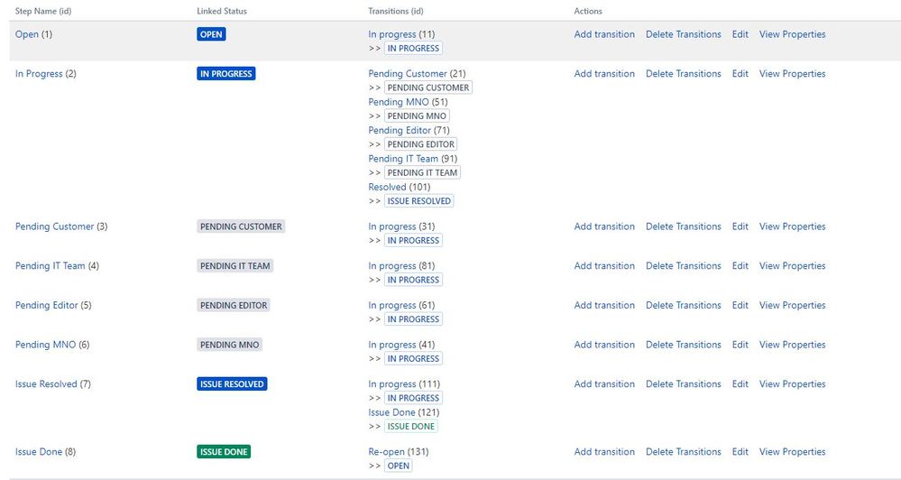This screenshot has height=480, width=901.
Task: Add transition to Issue Done step
Action: tap(604, 452)
